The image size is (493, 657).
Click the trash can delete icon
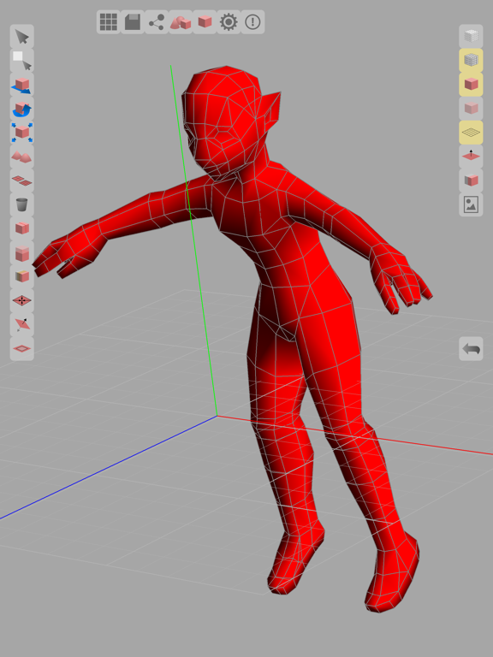[21, 204]
